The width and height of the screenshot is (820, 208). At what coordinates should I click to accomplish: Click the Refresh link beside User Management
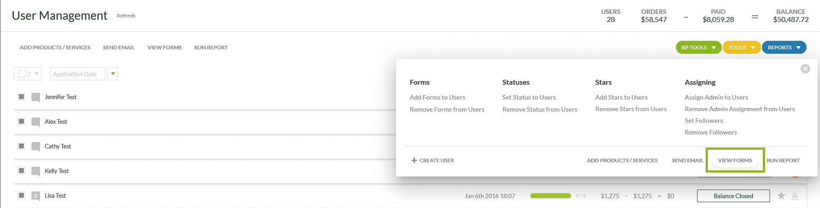click(126, 16)
